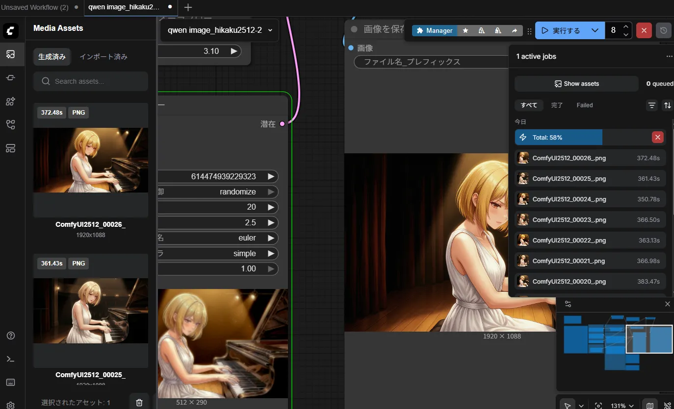The width and height of the screenshot is (674, 409).
Task: Click the Show assets button
Action: 576,84
